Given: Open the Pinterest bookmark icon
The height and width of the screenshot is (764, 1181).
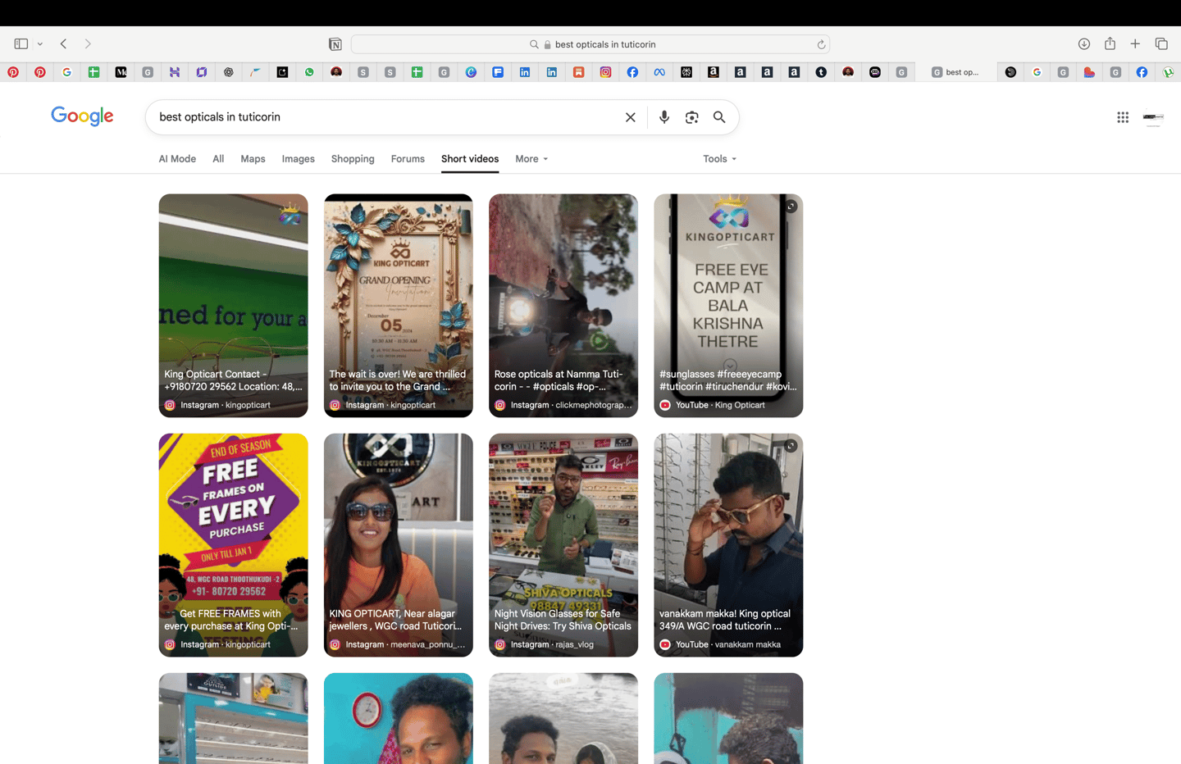Looking at the screenshot, I should click(13, 72).
